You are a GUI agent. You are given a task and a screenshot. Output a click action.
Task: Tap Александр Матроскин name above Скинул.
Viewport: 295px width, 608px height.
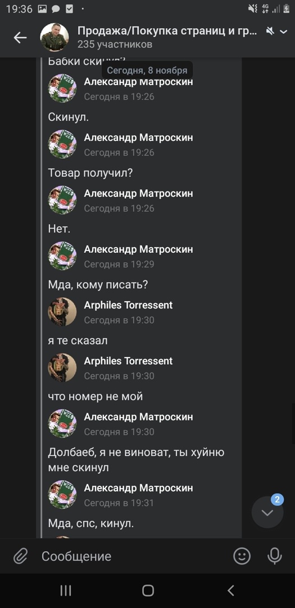point(139,82)
